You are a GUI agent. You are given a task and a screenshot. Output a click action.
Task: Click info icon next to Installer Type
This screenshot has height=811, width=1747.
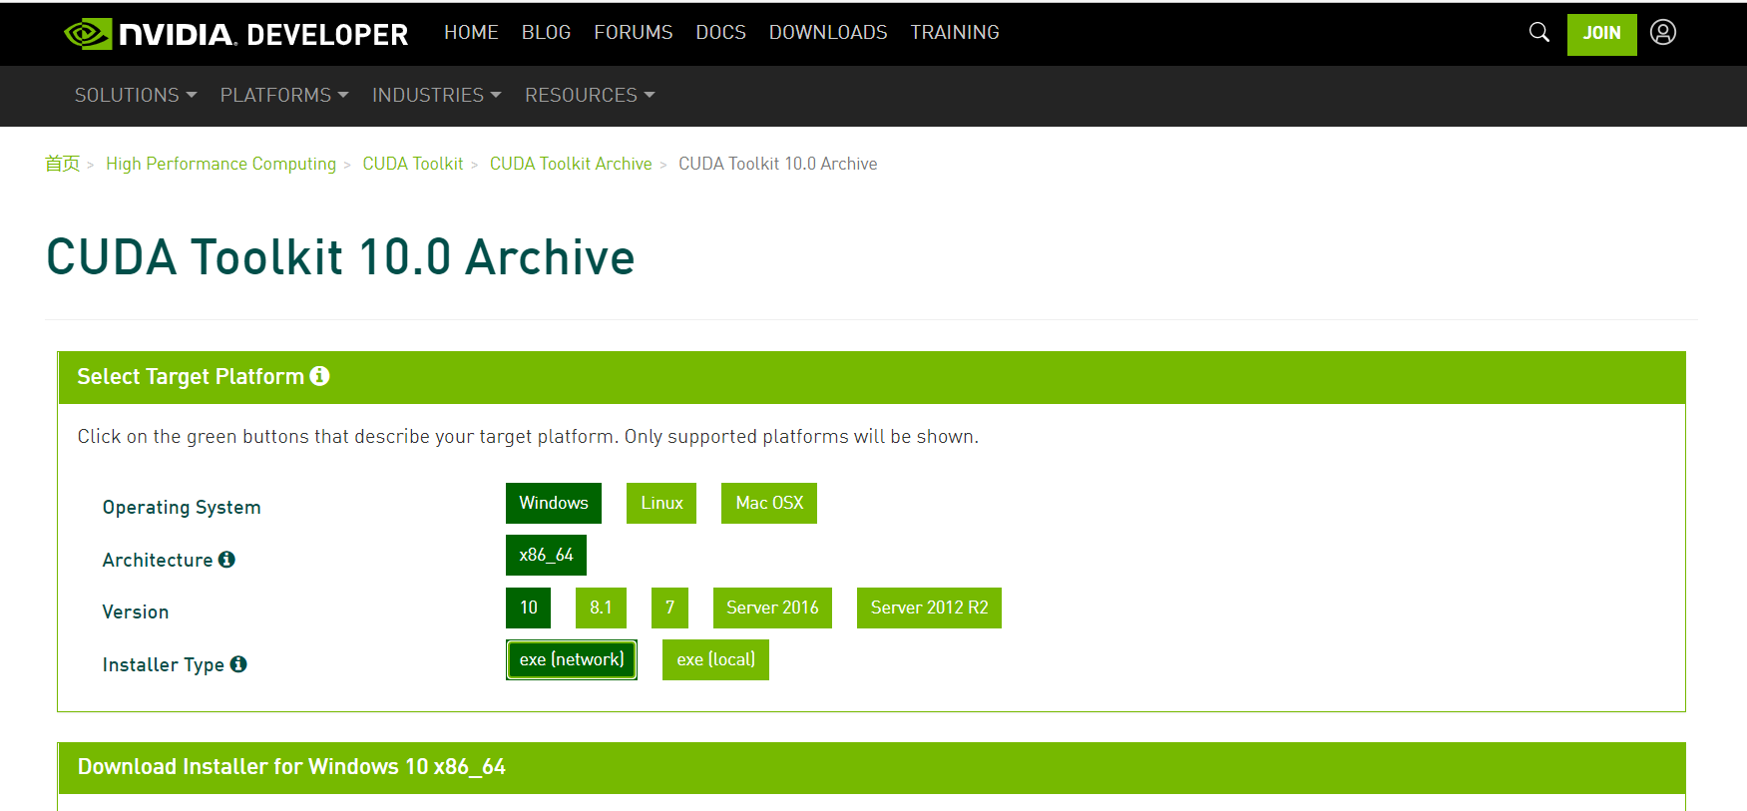tap(238, 664)
